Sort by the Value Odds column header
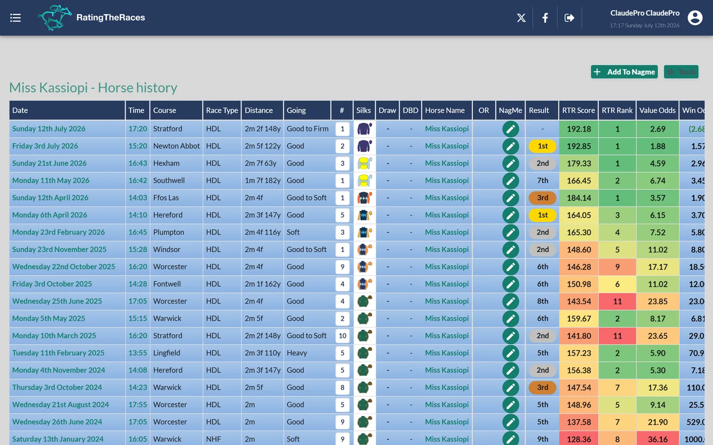The image size is (713, 445). coord(657,110)
